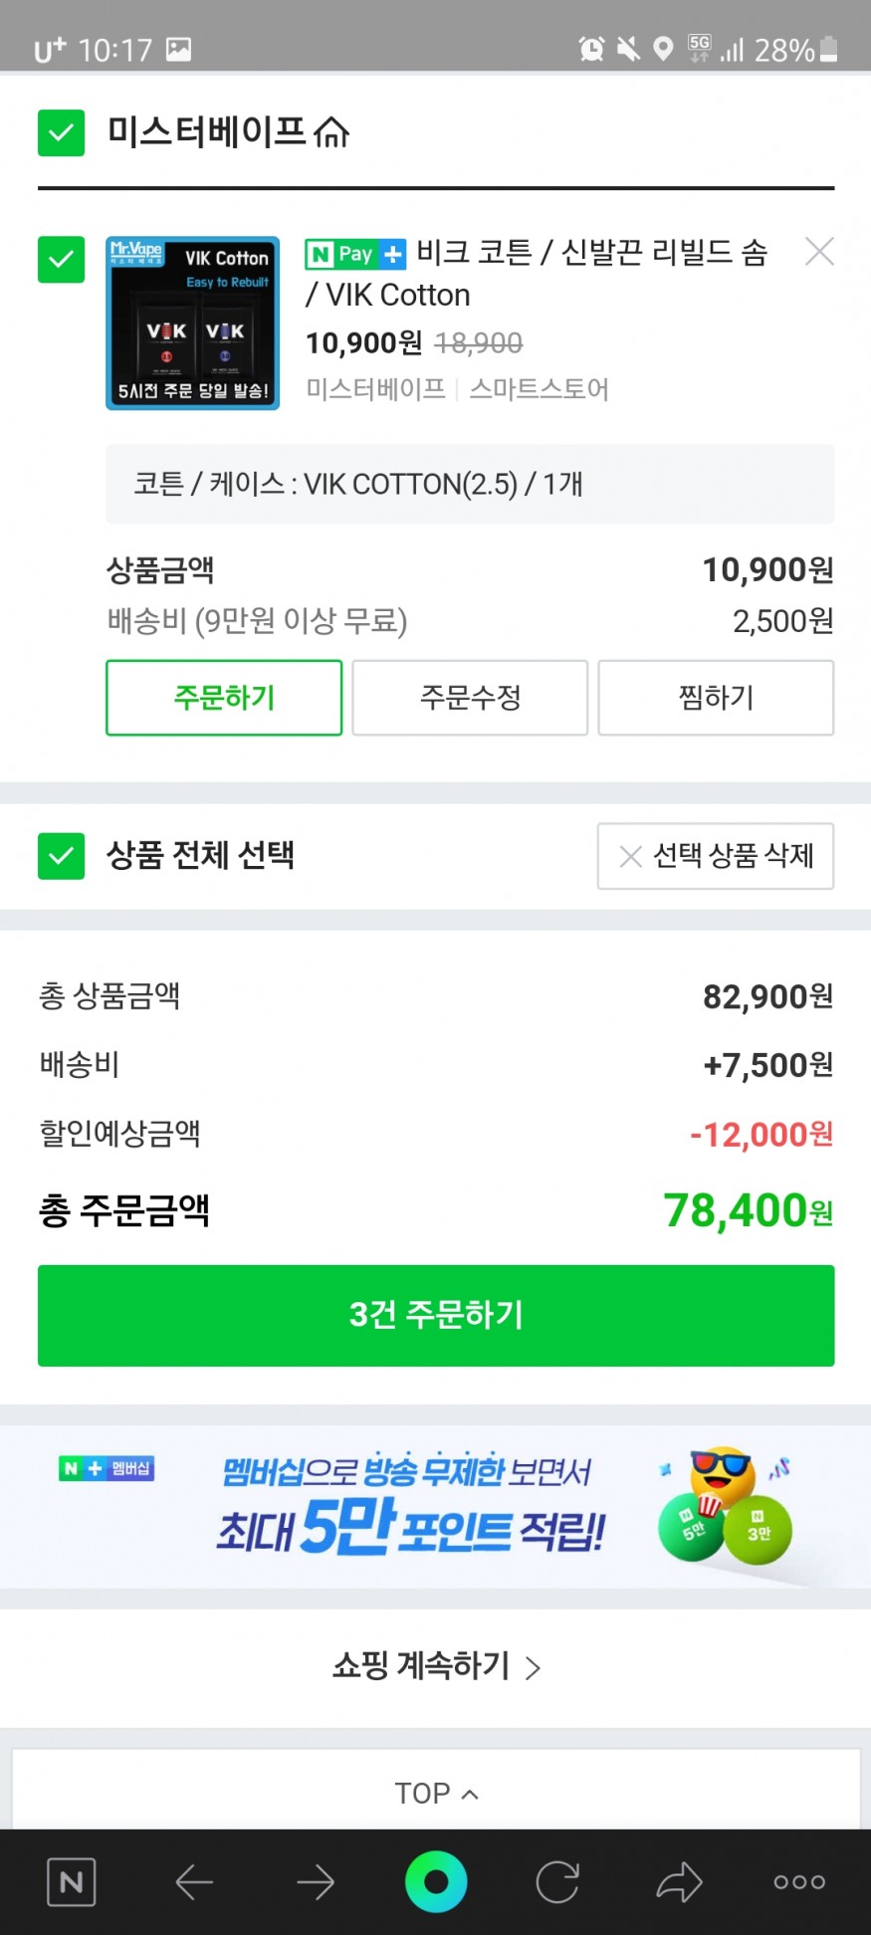The height and width of the screenshot is (1935, 871).
Task: Open 미스터베이프 store home icon
Action: pyautogui.click(x=332, y=131)
